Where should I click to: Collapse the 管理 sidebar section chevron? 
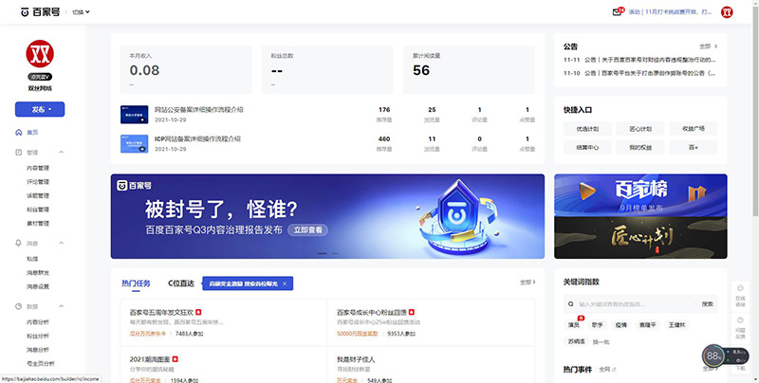(62, 153)
